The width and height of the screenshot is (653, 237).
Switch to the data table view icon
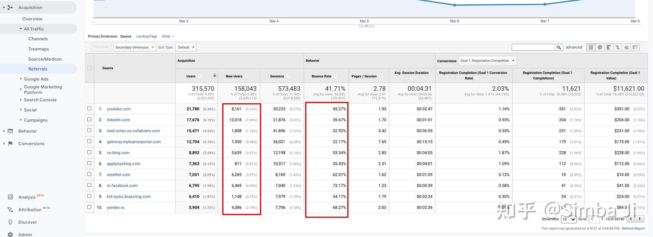coord(591,47)
